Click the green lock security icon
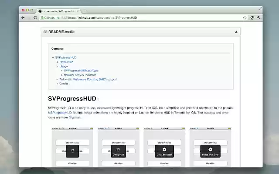279x174 pixels. tap(42, 18)
